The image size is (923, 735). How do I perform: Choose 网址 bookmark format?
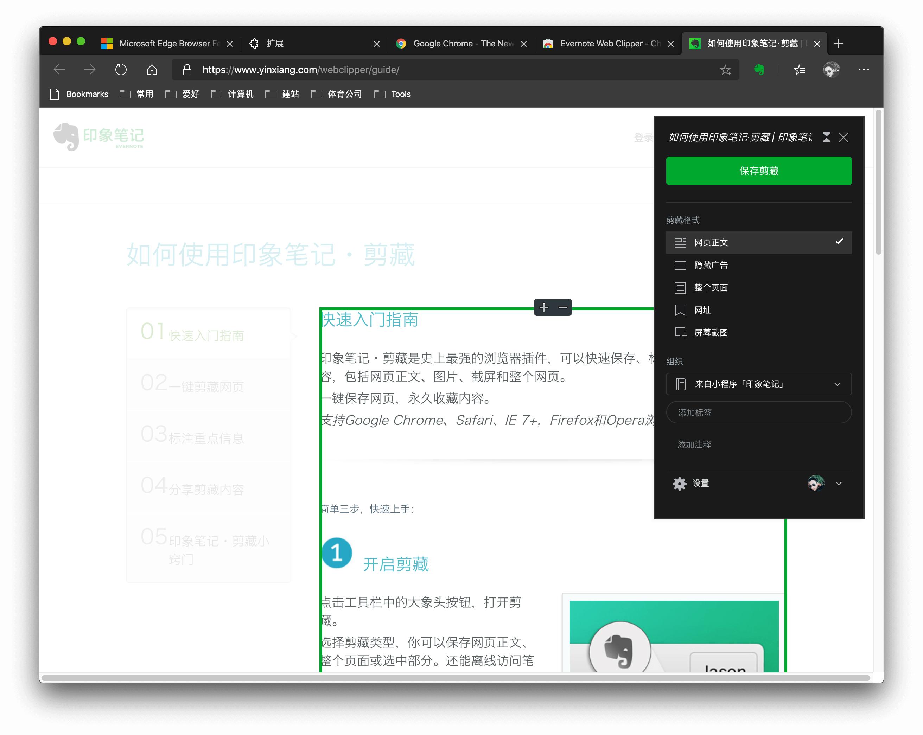coord(702,310)
